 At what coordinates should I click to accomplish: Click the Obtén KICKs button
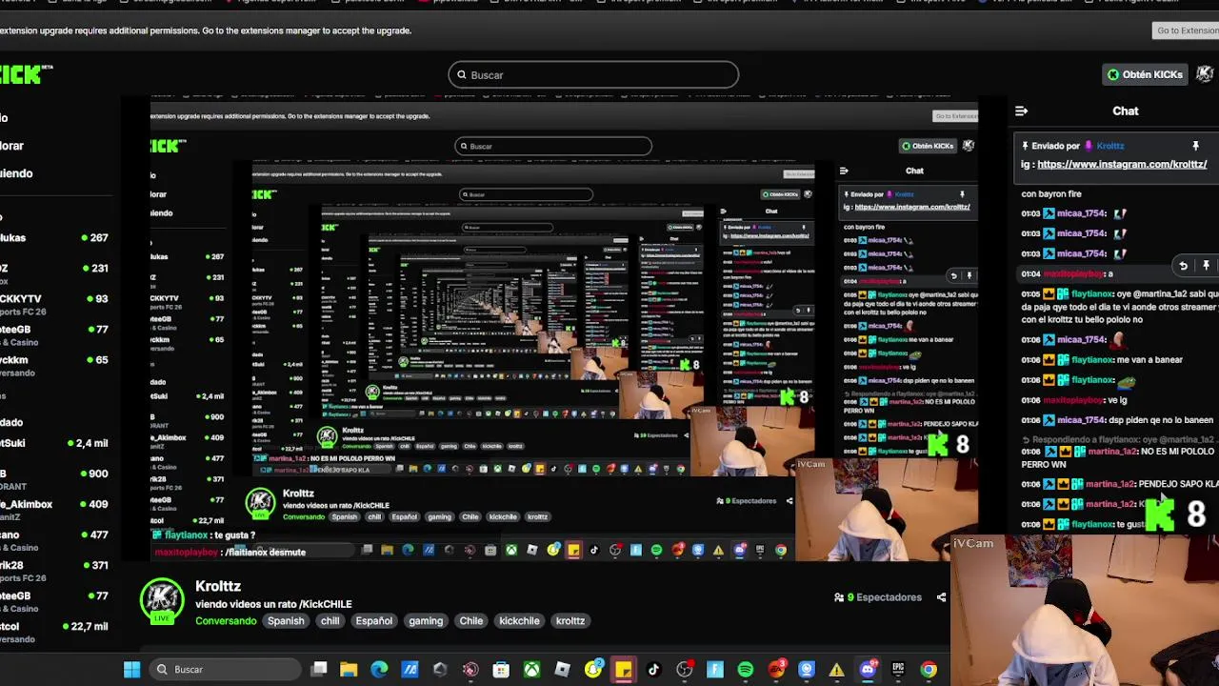1145,74
